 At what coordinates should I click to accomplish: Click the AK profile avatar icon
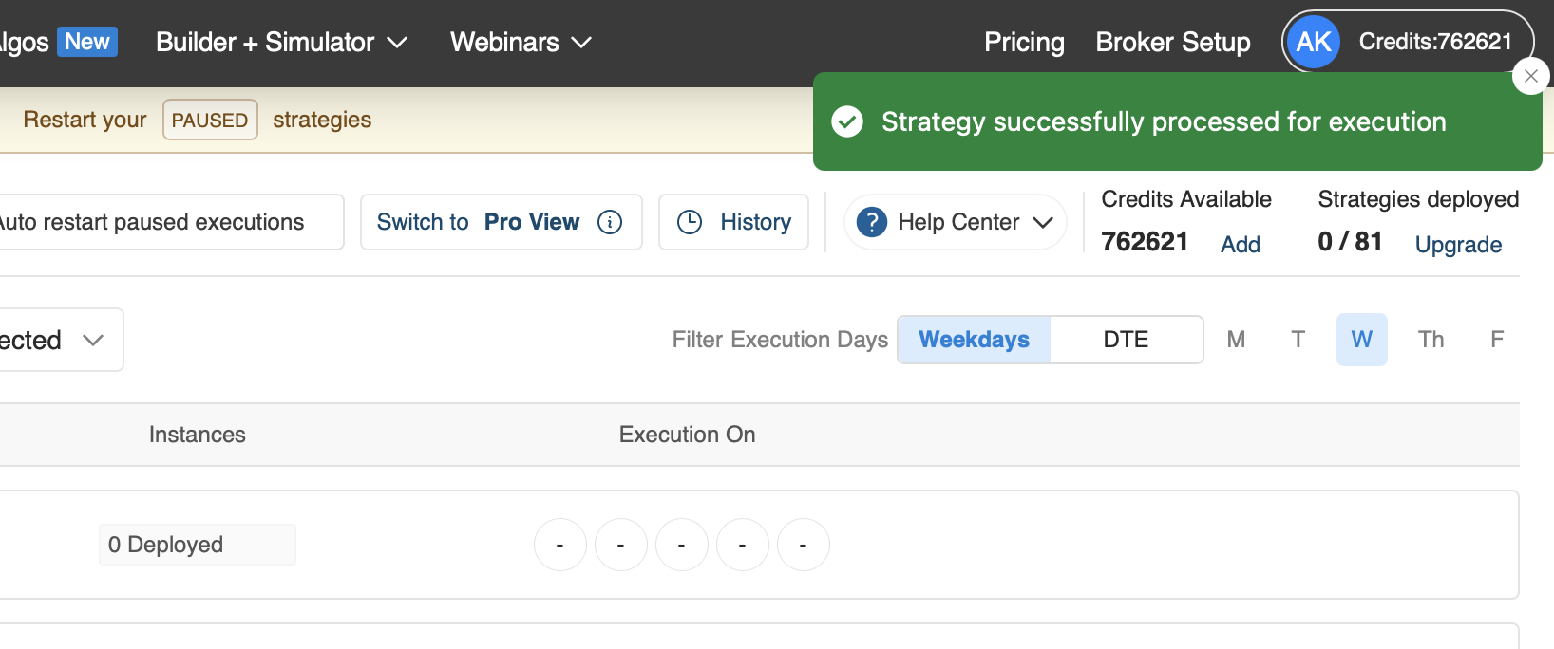tap(1314, 42)
